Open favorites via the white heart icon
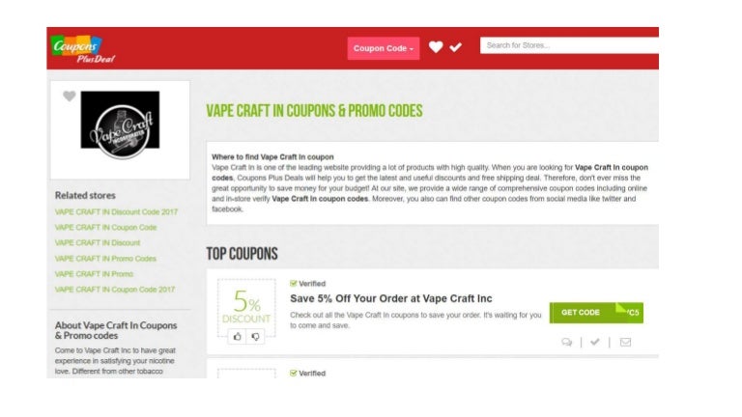 click(436, 46)
